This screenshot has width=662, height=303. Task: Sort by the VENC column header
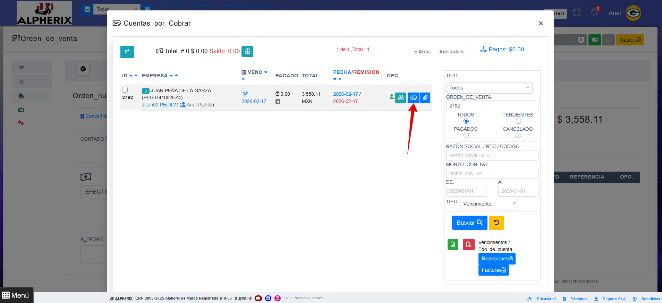point(255,72)
